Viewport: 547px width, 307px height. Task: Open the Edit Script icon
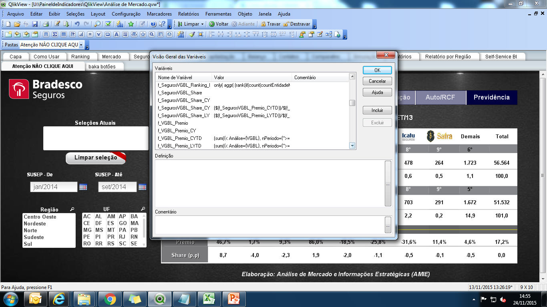pyautogui.click(x=57, y=24)
